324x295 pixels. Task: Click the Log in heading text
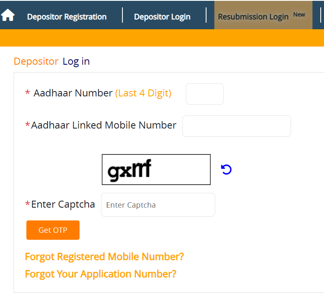tap(76, 61)
